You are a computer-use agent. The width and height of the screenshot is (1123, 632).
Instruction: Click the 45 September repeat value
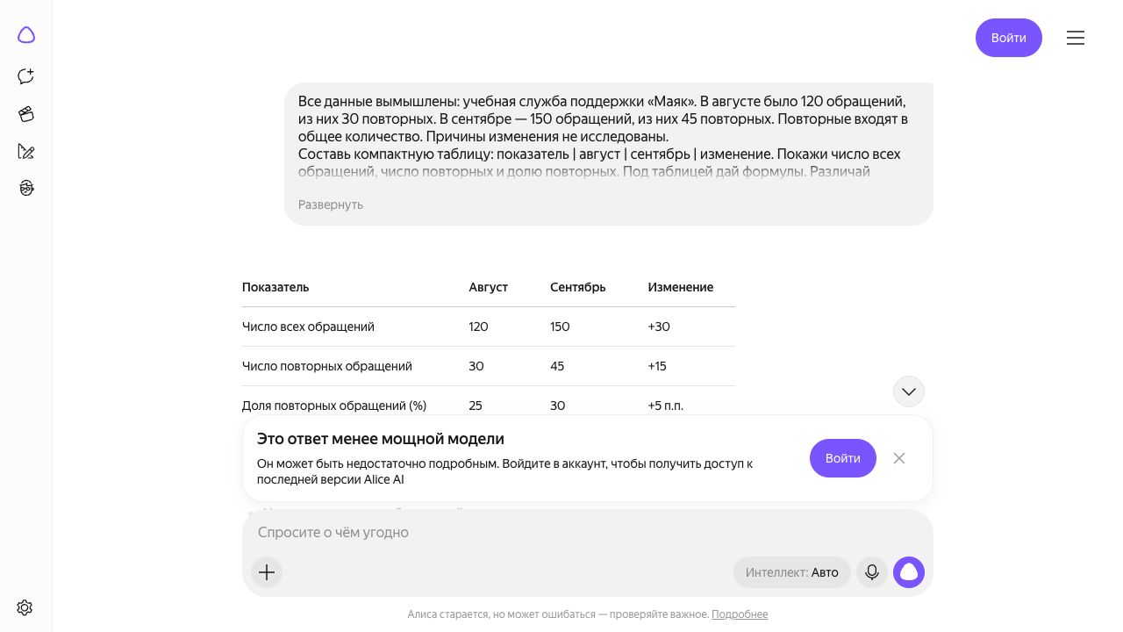click(557, 366)
